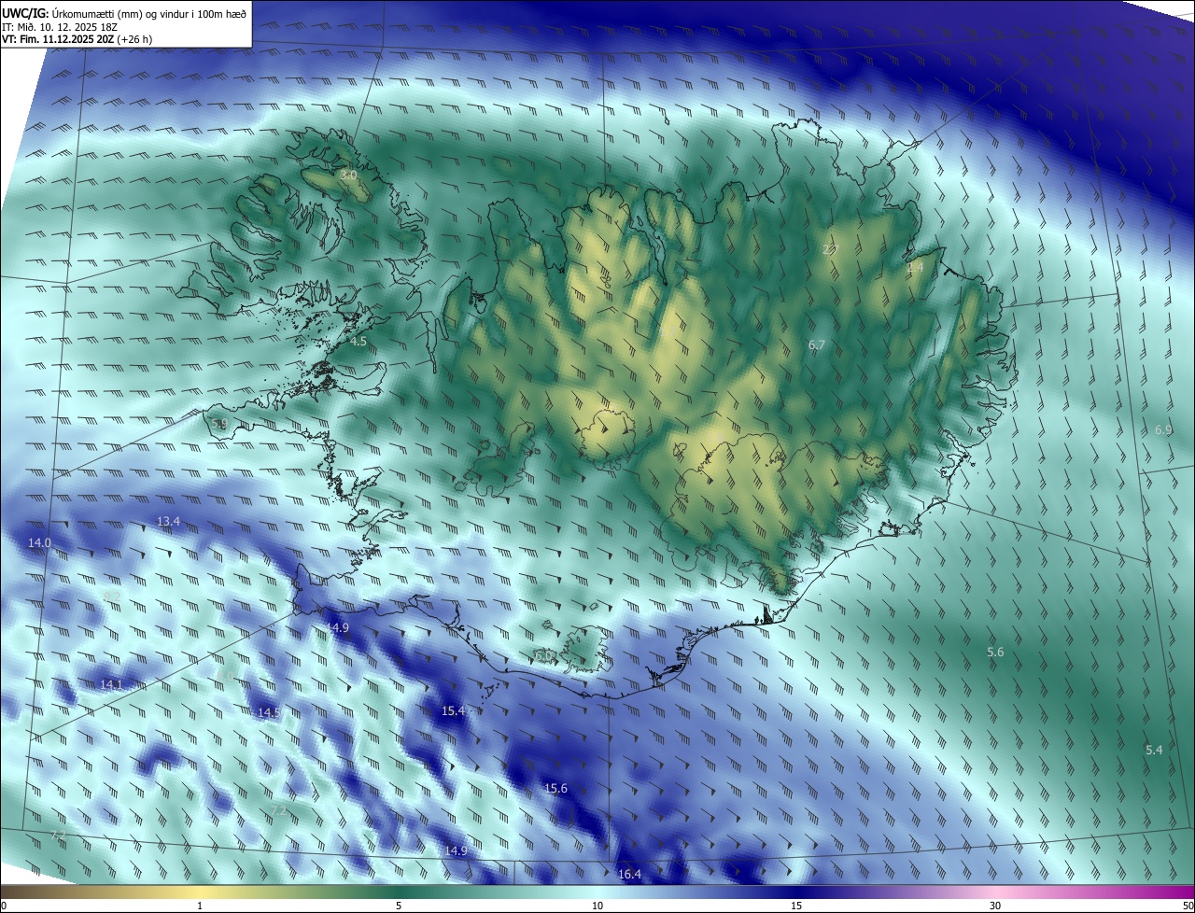The width and height of the screenshot is (1195, 913).
Task: Click the colorbar tick label 10
Action: [597, 906]
